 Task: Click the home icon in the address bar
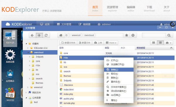61,35
